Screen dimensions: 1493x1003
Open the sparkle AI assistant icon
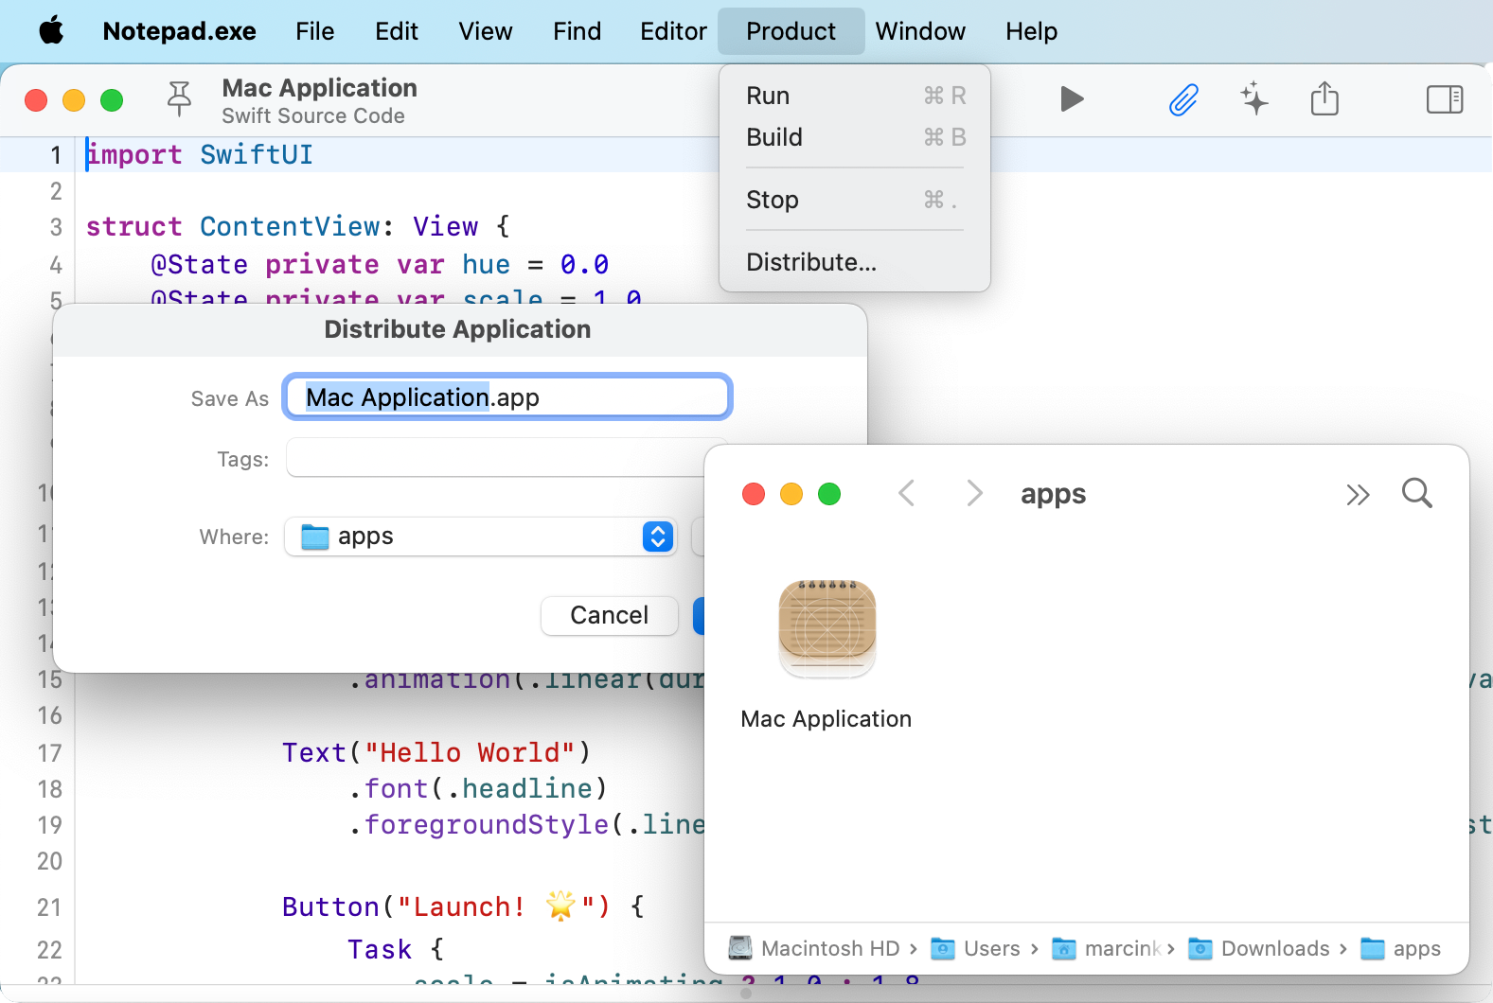1254,99
